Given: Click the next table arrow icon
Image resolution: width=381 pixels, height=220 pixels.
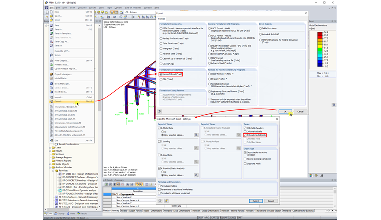Looking at the screenshot, I should 132,184.
